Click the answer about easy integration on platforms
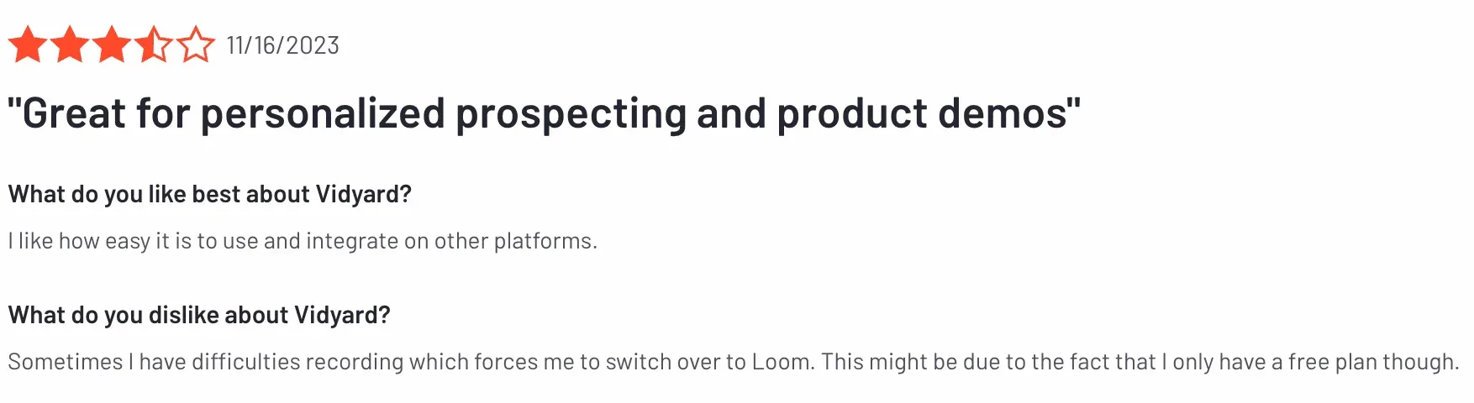Image resolution: width=1474 pixels, height=403 pixels. point(303,242)
